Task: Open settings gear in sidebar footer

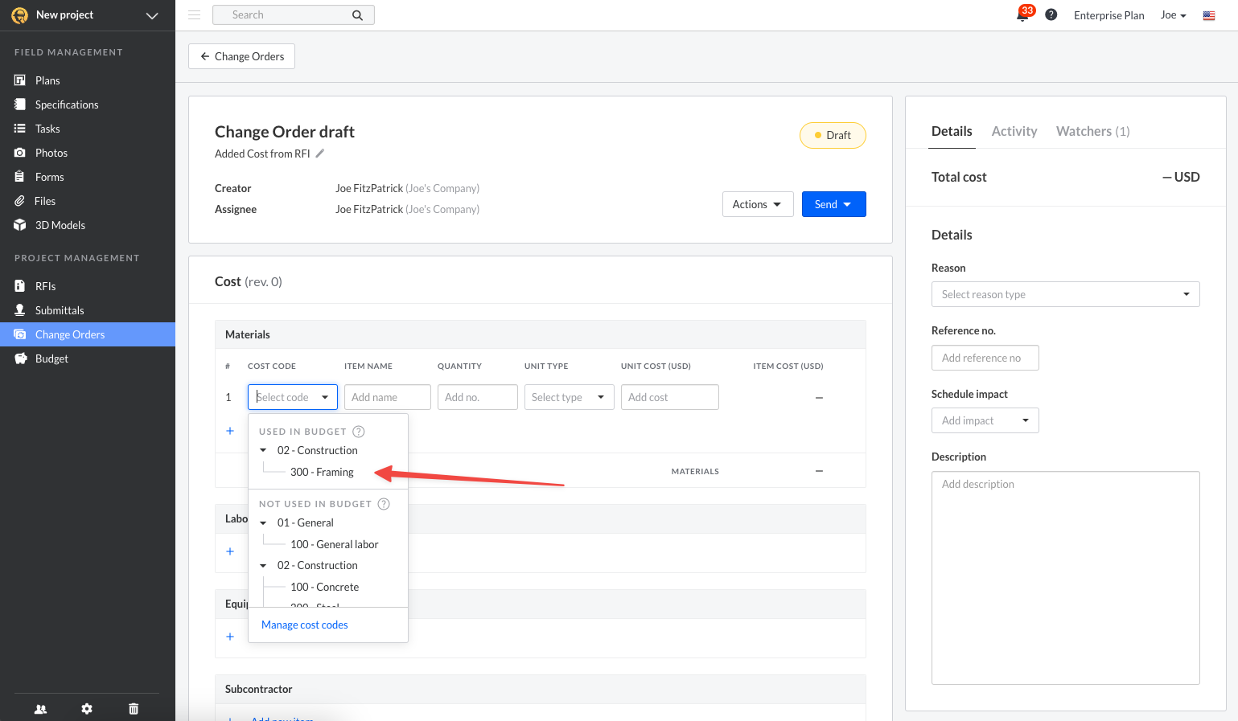Action: point(87,709)
